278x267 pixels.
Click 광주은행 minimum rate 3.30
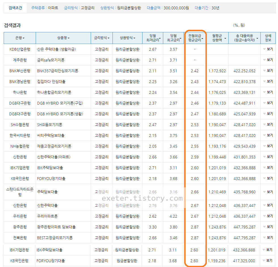coord(153,227)
